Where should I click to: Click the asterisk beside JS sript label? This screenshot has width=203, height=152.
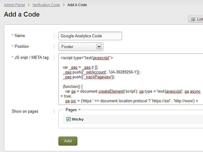tap(12, 57)
